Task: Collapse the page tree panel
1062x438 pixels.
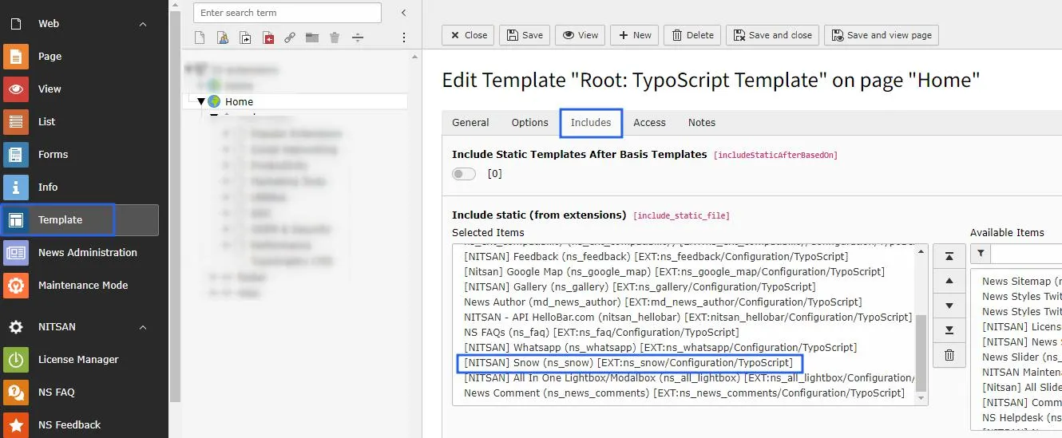Action: (403, 13)
